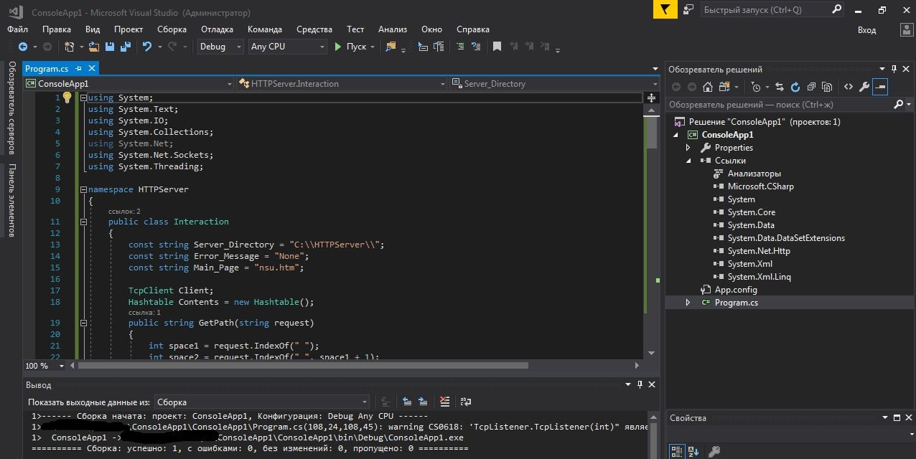916x459 pixels.
Task: Click the bookmark toggle icon in toolbar
Action: (x=497, y=47)
